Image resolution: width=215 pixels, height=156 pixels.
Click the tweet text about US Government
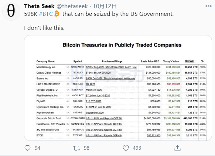99,14
